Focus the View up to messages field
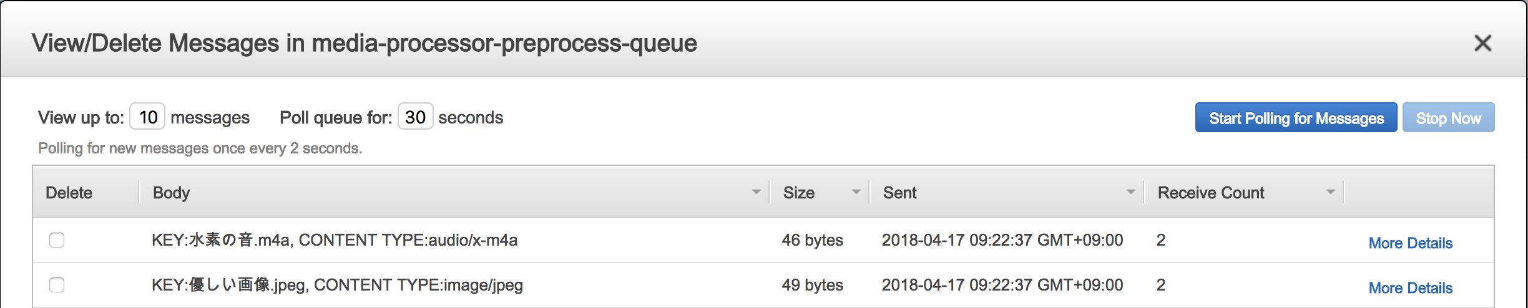 [x=147, y=117]
